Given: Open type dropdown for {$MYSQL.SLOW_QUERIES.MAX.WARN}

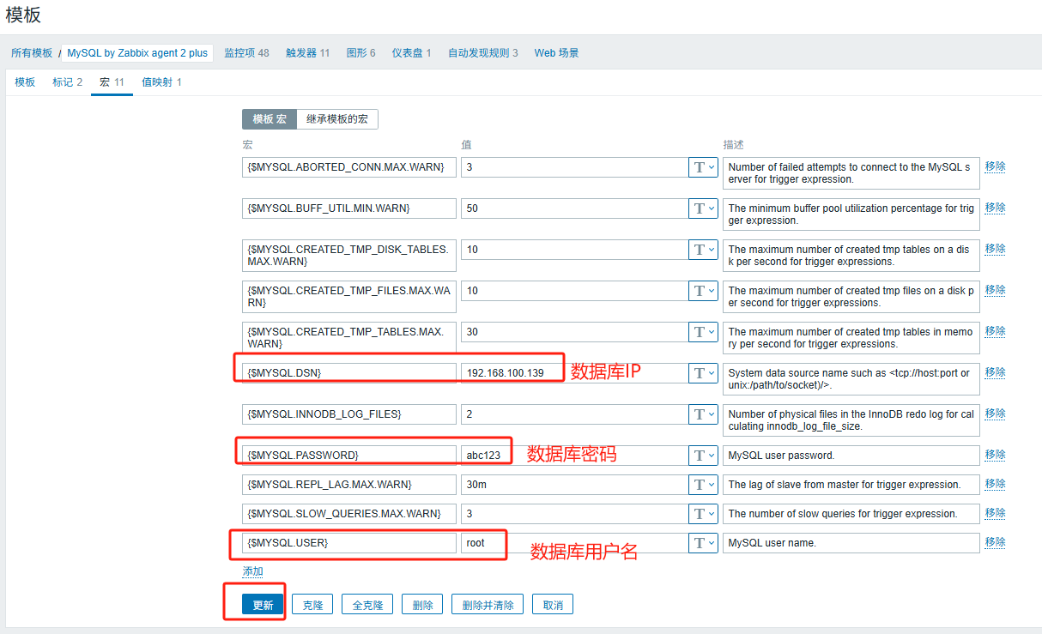Looking at the screenshot, I should (703, 514).
